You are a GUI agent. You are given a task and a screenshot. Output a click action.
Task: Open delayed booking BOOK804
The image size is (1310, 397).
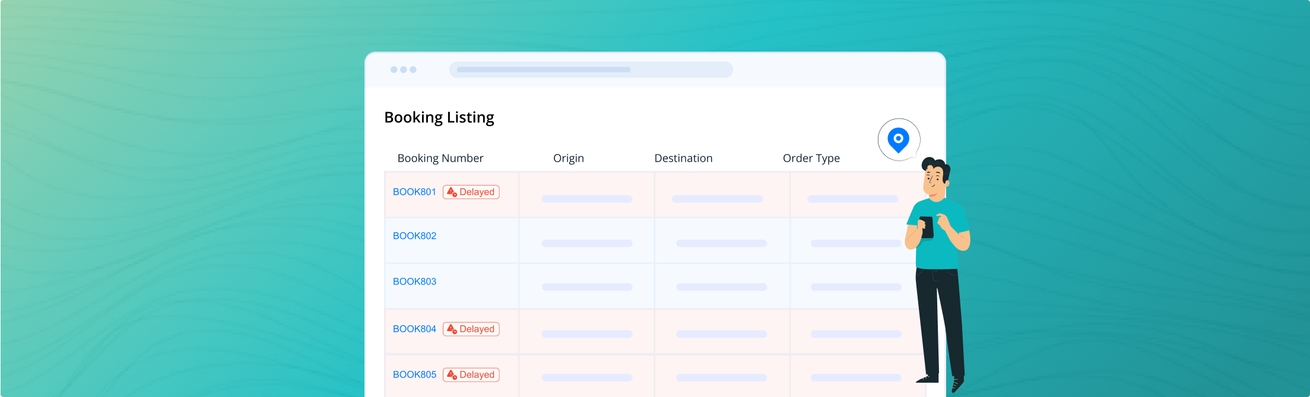(x=414, y=329)
